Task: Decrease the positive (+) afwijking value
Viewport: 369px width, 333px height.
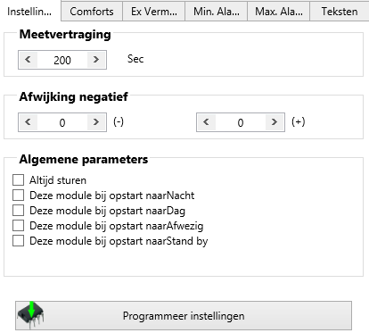Action: (206, 122)
